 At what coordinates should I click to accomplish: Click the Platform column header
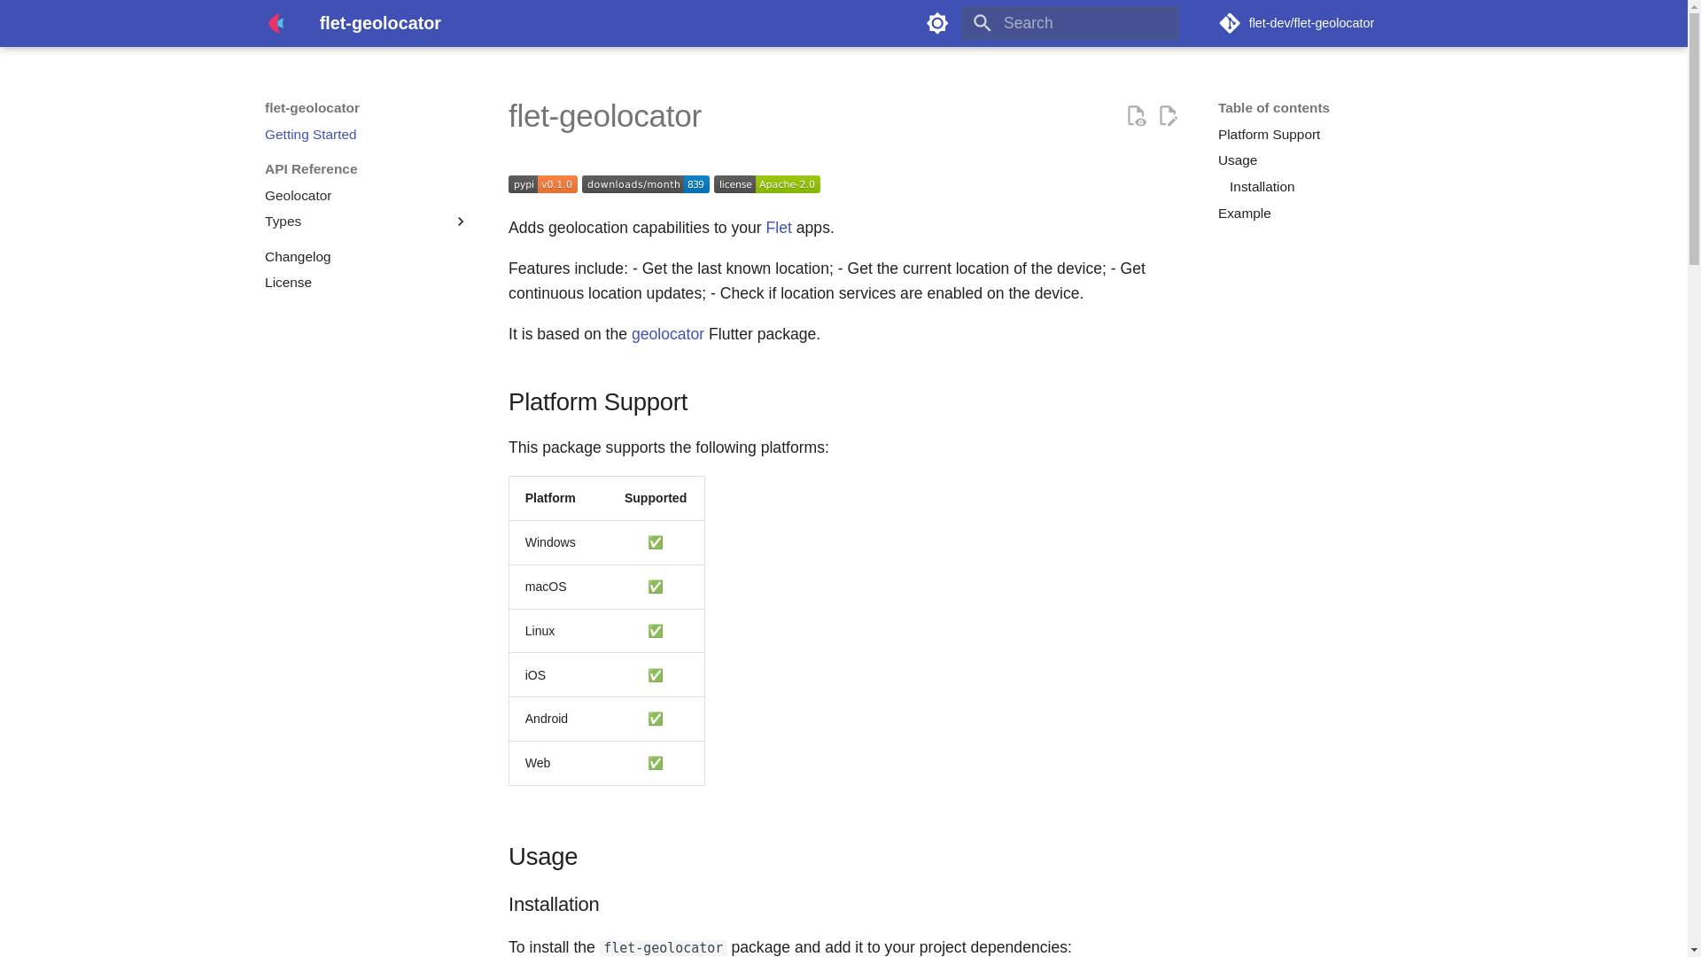click(550, 498)
